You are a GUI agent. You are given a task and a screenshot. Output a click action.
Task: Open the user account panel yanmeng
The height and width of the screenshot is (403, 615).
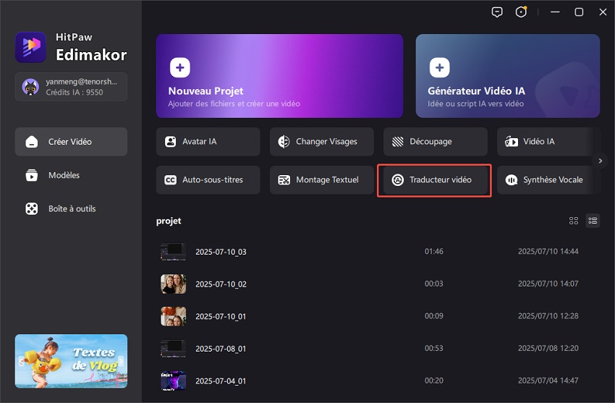click(x=71, y=87)
